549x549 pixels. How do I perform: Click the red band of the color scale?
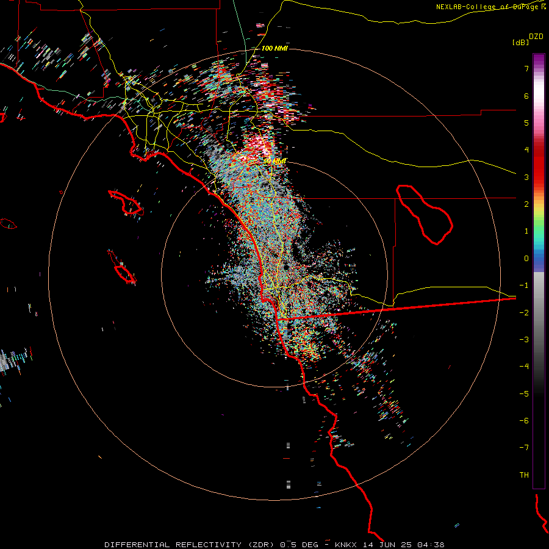[x=539, y=167]
